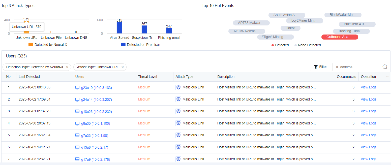Click the host icon beside g8u35
Viewport: 391px width, 165px height.
coord(78,123)
